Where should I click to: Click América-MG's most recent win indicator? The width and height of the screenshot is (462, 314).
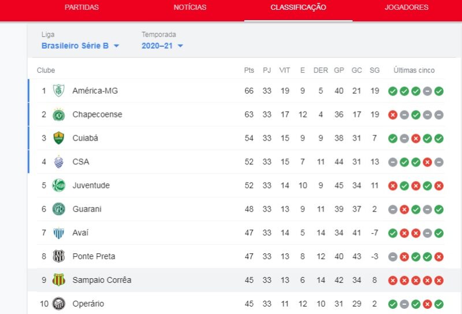point(439,91)
